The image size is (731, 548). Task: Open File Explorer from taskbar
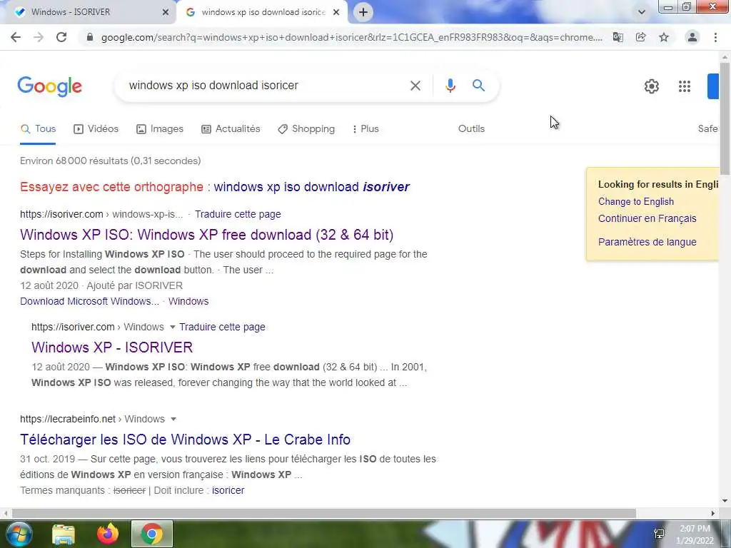64,534
